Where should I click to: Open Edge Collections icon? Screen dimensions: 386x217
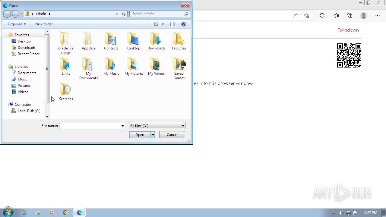tap(350, 15)
